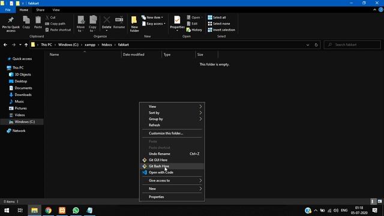
Task: Click Windows (C:) in the address bar
Action: [68, 45]
